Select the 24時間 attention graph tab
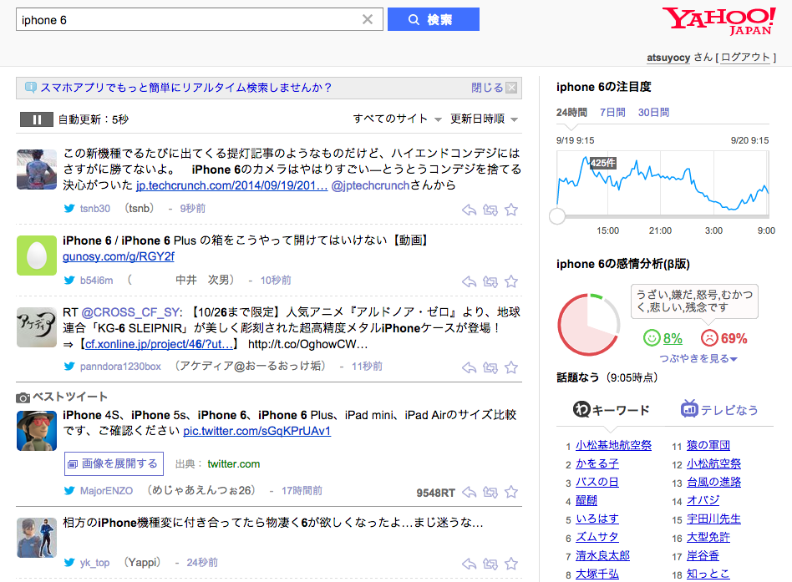This screenshot has height=582, width=792. pos(571,113)
